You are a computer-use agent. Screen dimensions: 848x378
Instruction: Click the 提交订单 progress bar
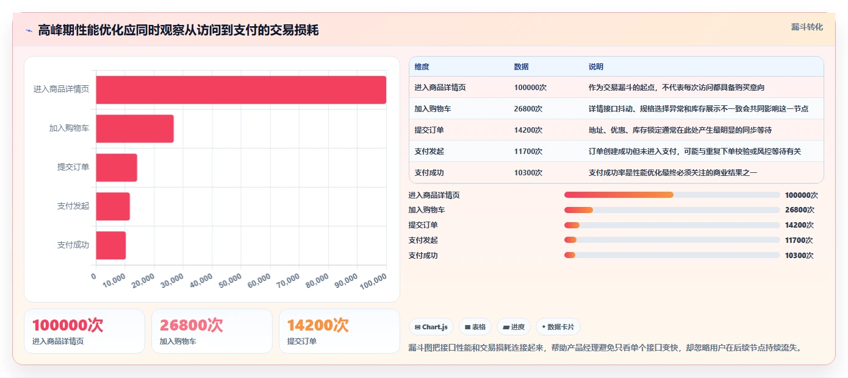pos(672,225)
